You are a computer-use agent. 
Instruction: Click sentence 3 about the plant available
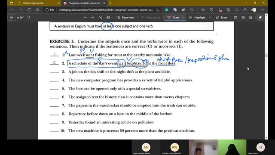pos(119,72)
